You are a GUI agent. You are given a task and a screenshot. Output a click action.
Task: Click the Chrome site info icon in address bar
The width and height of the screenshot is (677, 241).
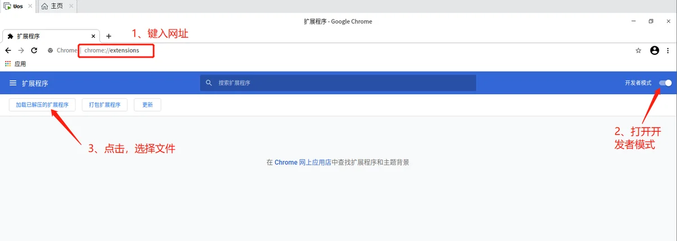click(x=50, y=50)
